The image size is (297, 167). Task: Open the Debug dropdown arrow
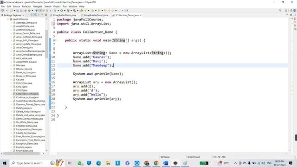click(x=58, y=11)
